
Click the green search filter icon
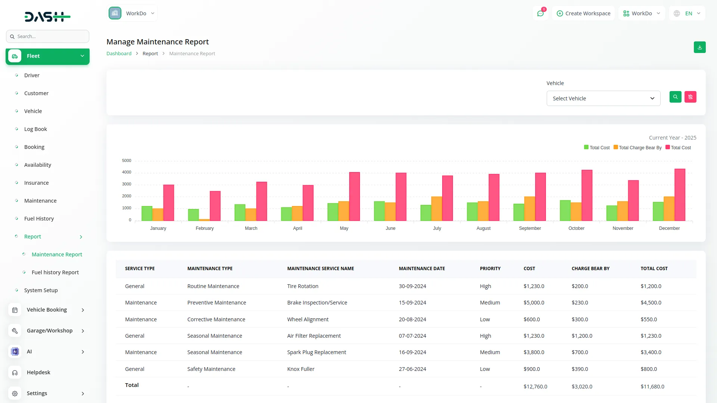click(675, 97)
